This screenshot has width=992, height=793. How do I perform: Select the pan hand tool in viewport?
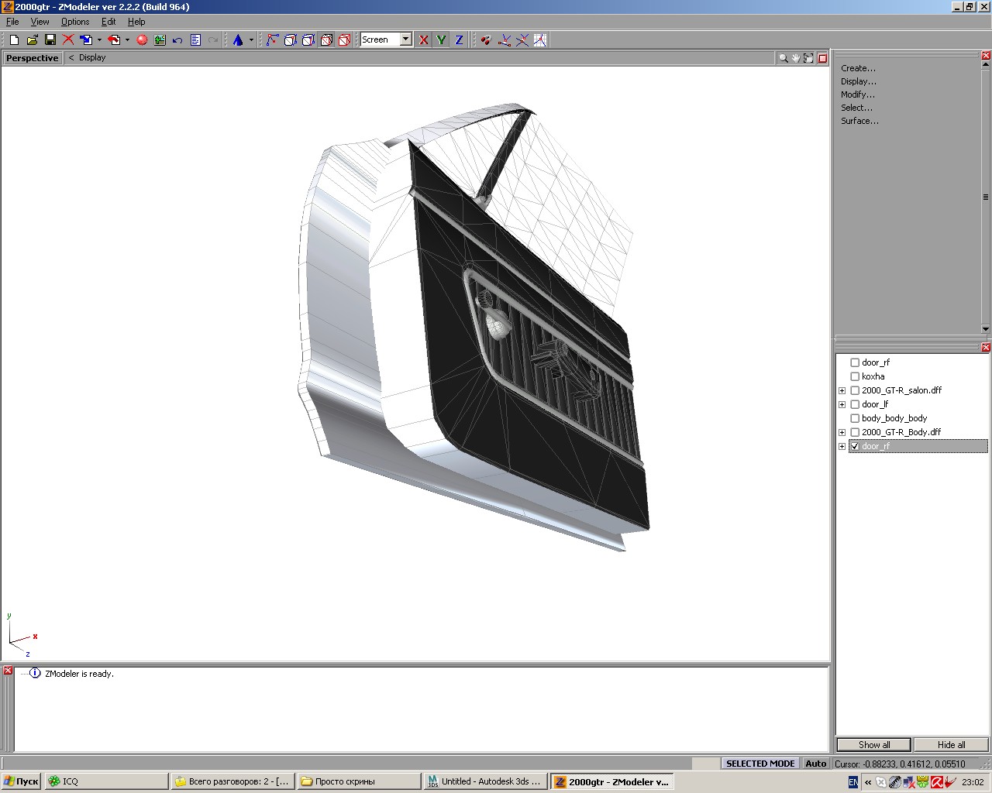[796, 58]
